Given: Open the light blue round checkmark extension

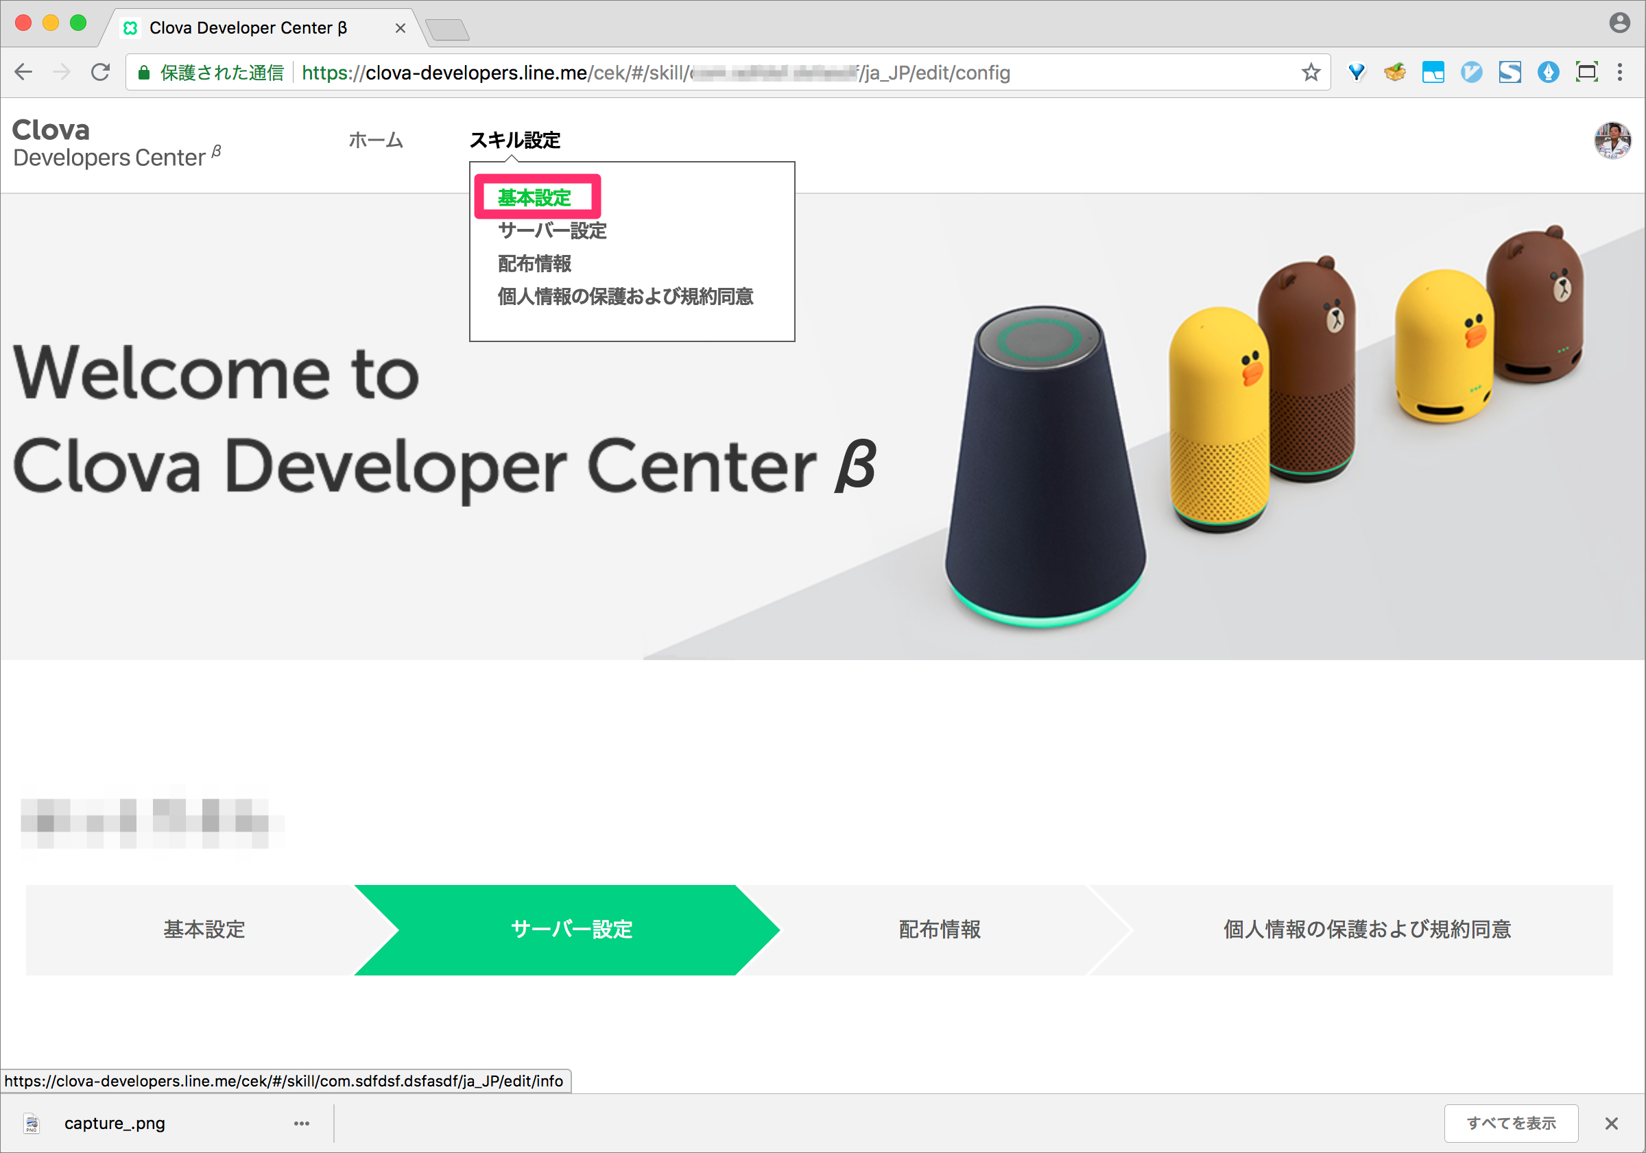Looking at the screenshot, I should click(x=1471, y=72).
